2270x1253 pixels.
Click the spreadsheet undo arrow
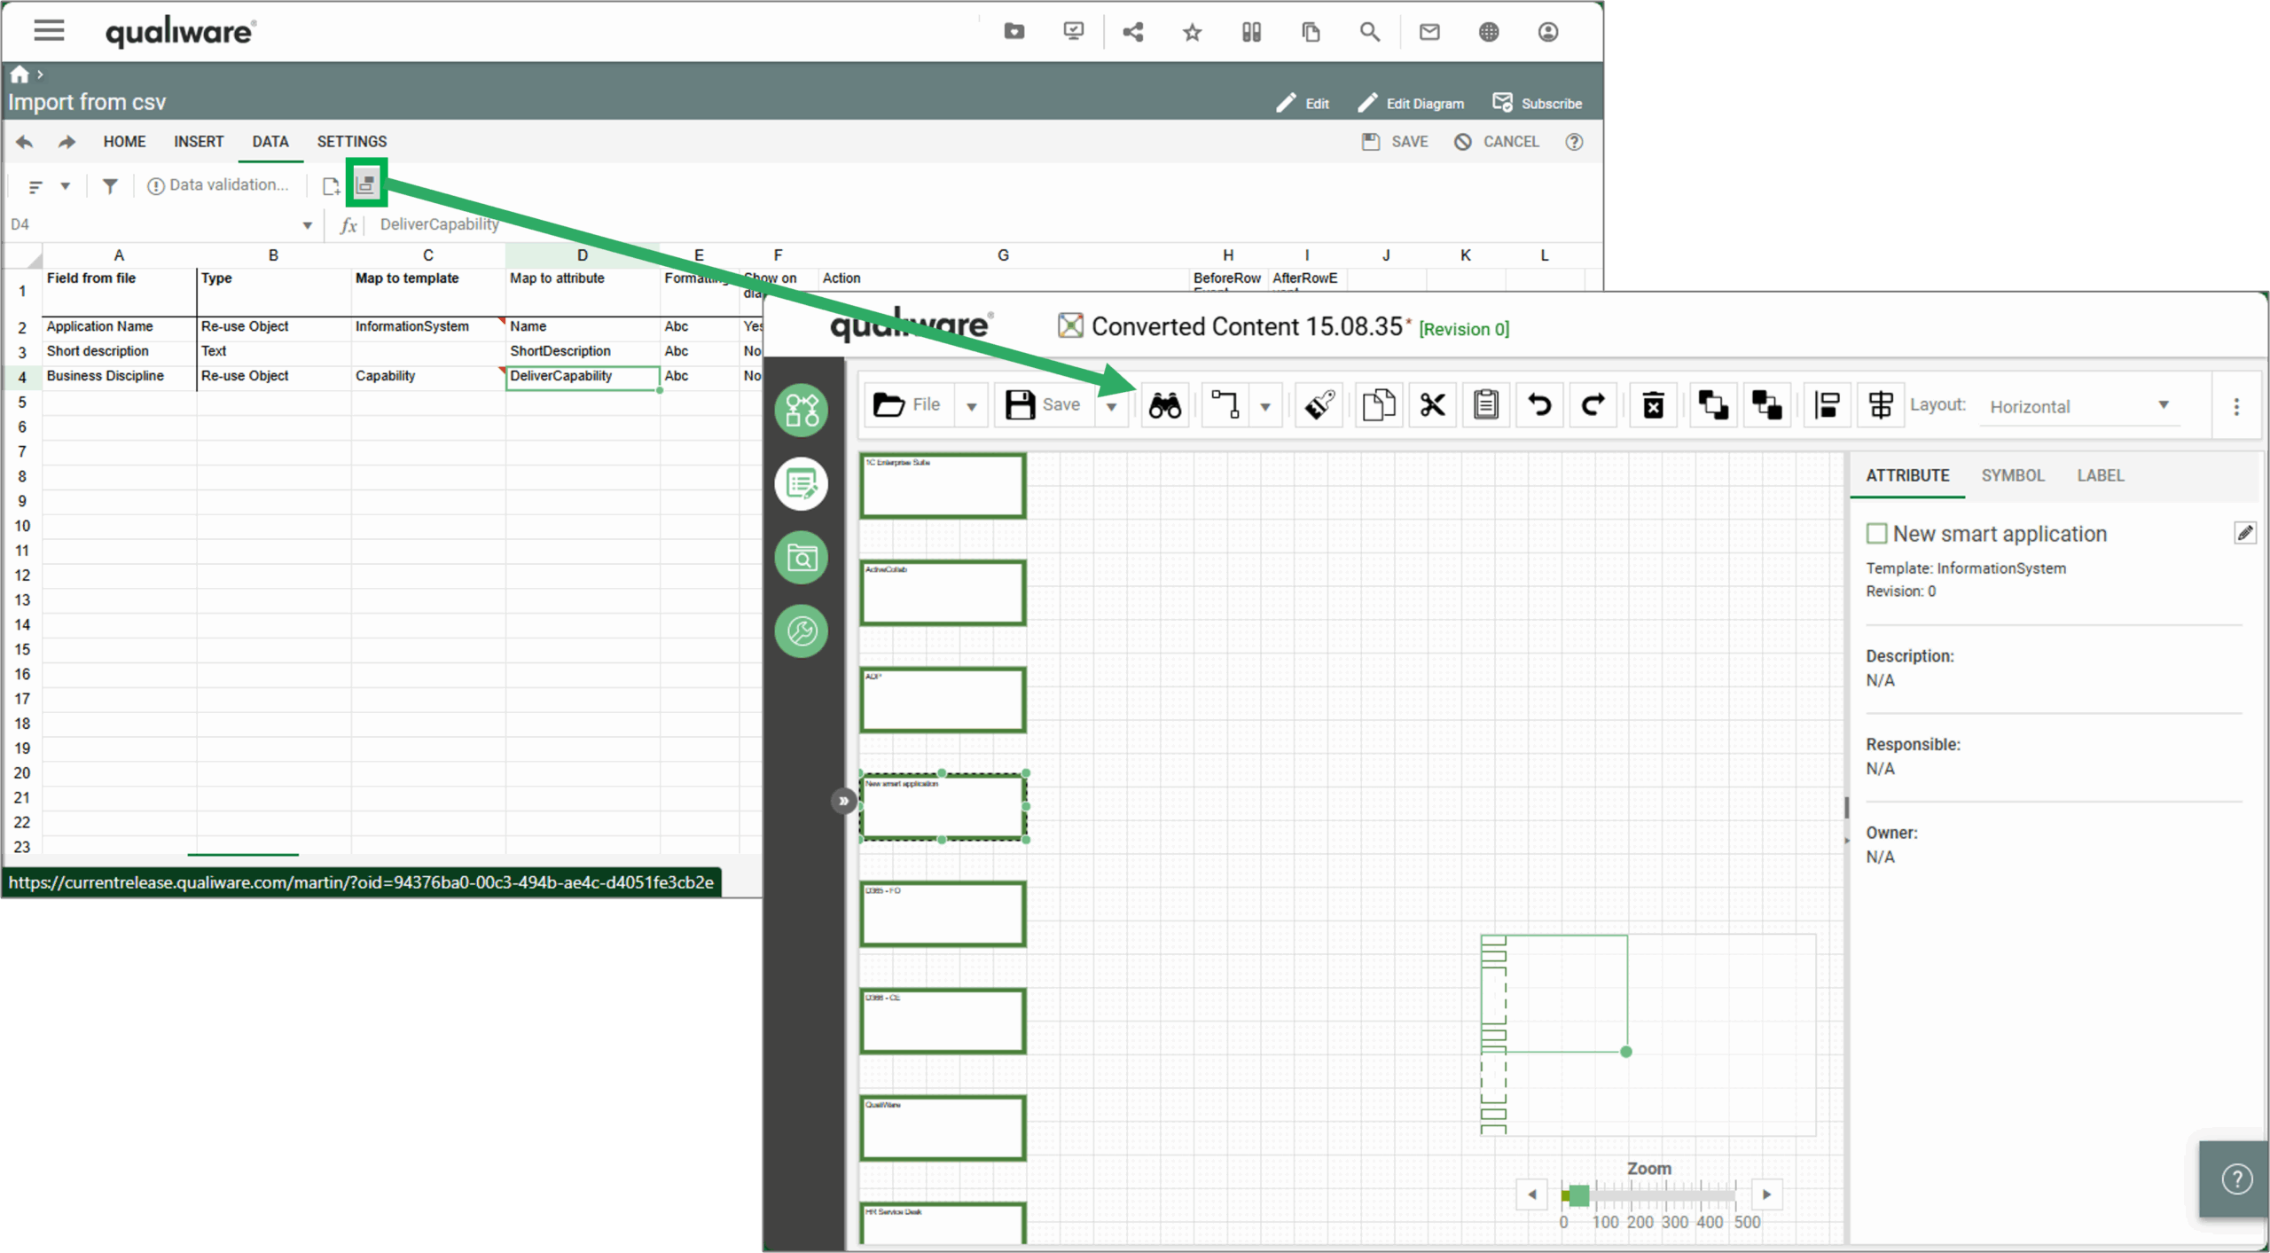tap(24, 142)
